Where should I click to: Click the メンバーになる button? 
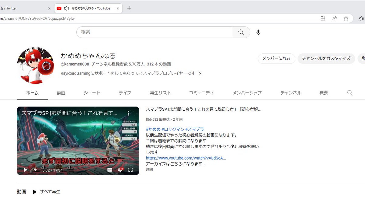click(276, 59)
